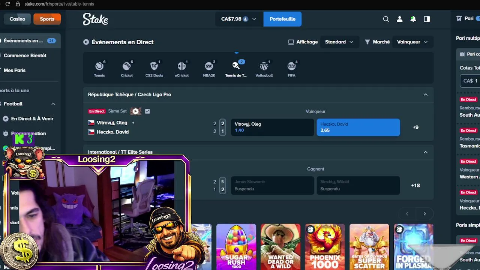This screenshot has width=480, height=270.
Task: Reload the browser page
Action: coord(7,4)
